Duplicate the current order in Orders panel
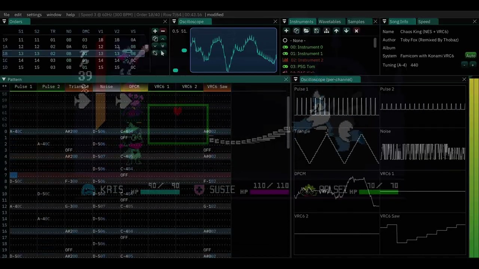The height and width of the screenshot is (269, 479). pos(155,38)
